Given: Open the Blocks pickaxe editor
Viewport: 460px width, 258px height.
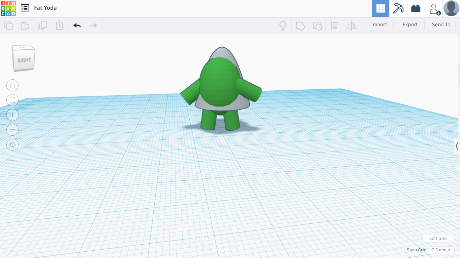Looking at the screenshot, I should 398,8.
